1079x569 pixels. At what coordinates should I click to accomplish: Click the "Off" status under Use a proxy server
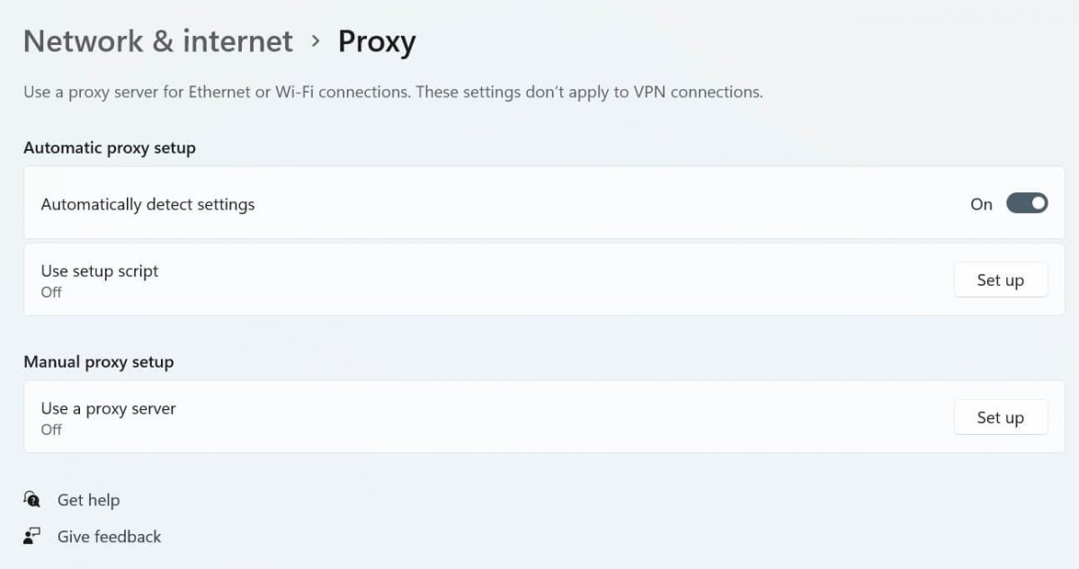tap(50, 430)
